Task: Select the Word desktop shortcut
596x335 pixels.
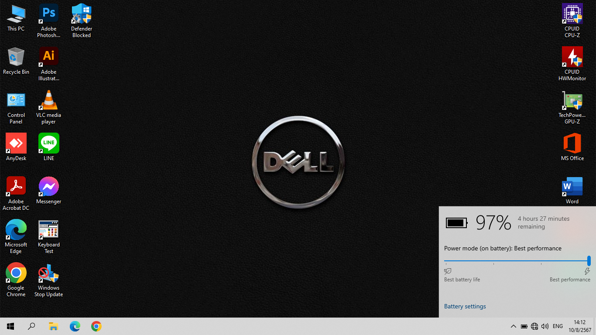Action: click(572, 191)
